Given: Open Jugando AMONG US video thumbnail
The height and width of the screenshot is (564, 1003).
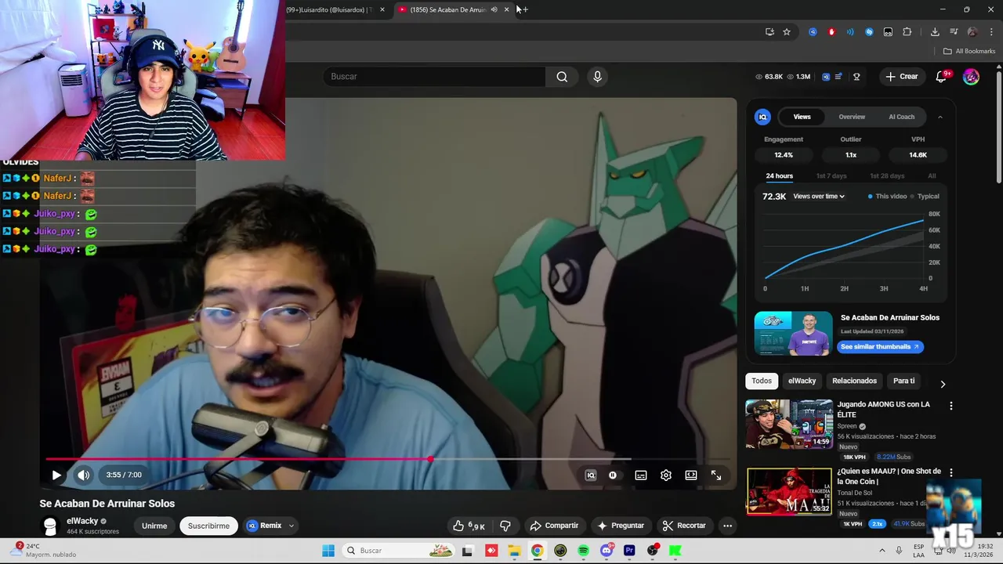Looking at the screenshot, I should click(x=789, y=424).
